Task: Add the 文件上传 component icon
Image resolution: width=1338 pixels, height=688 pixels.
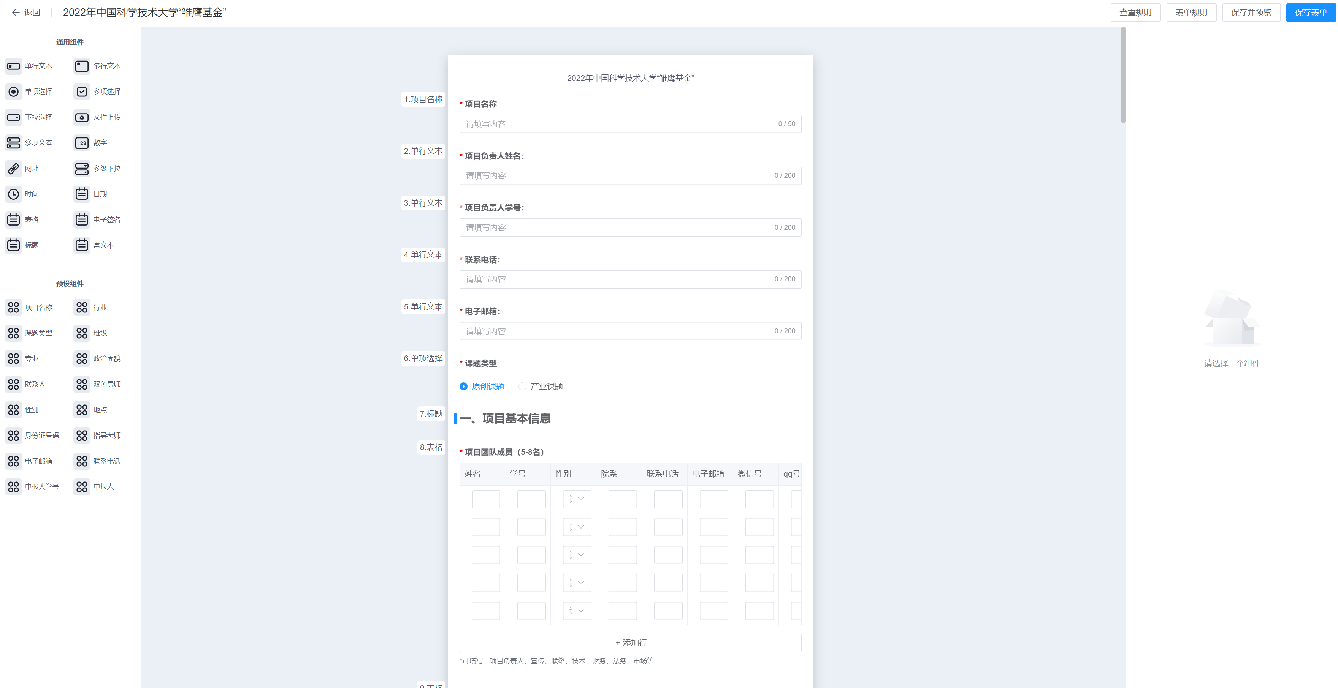Action: pyautogui.click(x=82, y=117)
